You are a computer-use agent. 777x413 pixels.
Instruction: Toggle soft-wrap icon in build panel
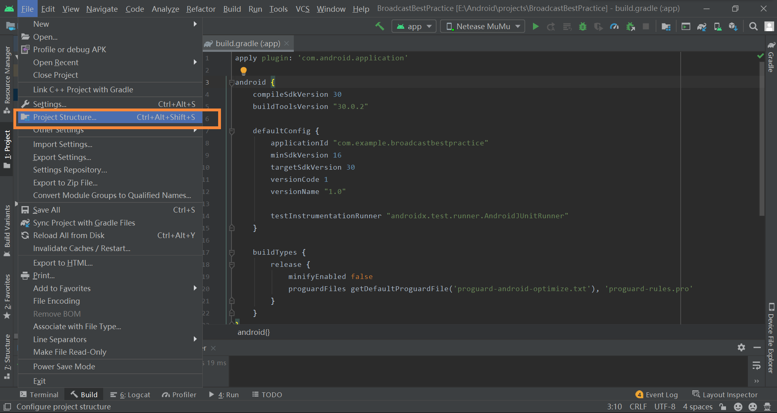757,366
